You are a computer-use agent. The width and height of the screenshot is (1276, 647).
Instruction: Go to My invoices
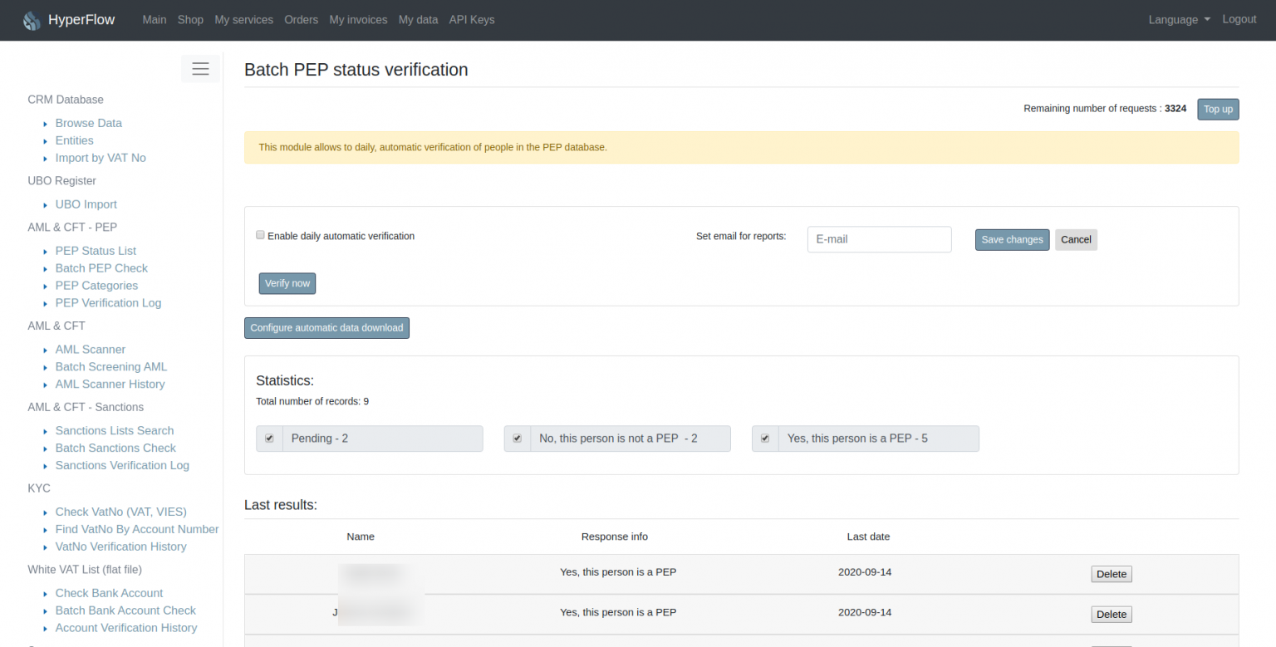coord(358,19)
